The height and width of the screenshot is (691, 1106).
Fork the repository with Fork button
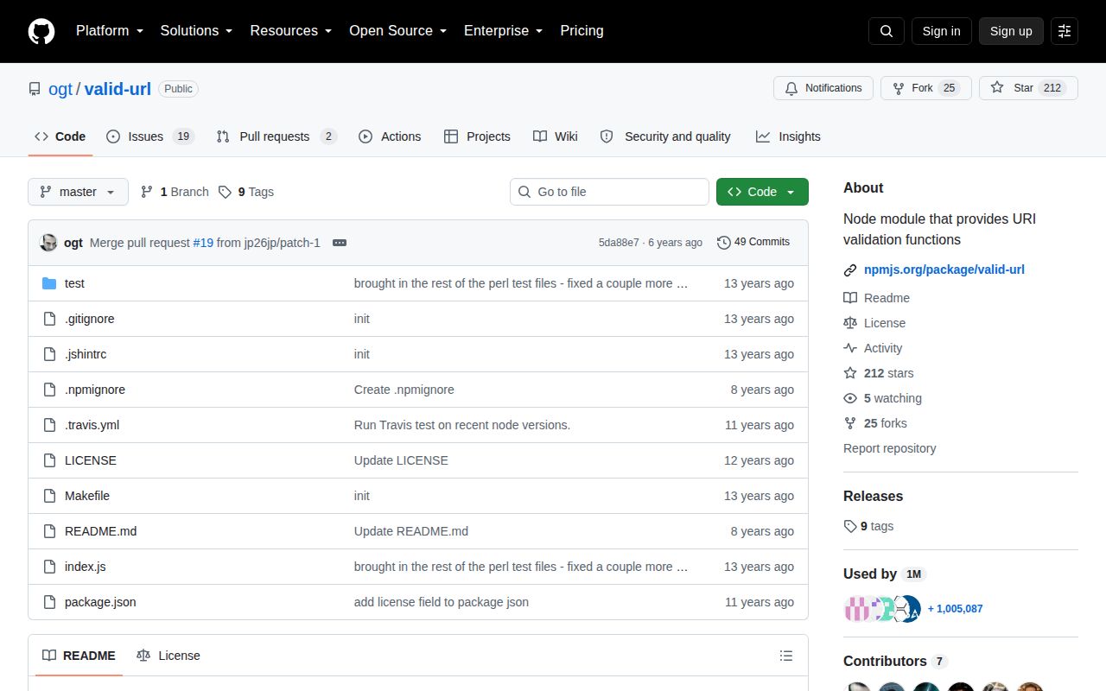pyautogui.click(x=926, y=88)
